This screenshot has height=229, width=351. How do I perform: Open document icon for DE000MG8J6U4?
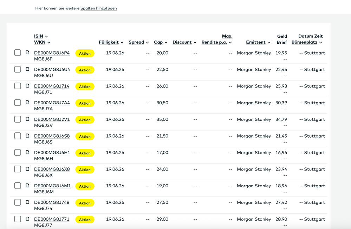pos(27,69)
